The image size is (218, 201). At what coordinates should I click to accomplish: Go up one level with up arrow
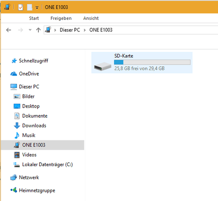pyautogui.click(x=38, y=30)
